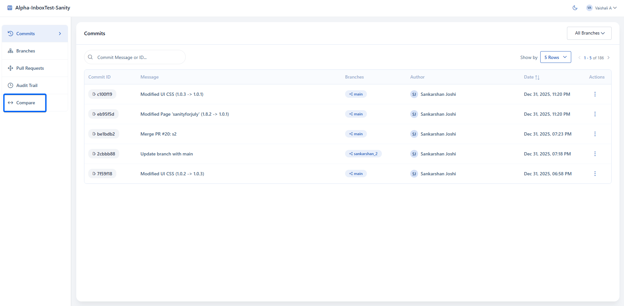This screenshot has height=306, width=624.
Task: Open commit 2cbbb88
Action: pos(104,154)
